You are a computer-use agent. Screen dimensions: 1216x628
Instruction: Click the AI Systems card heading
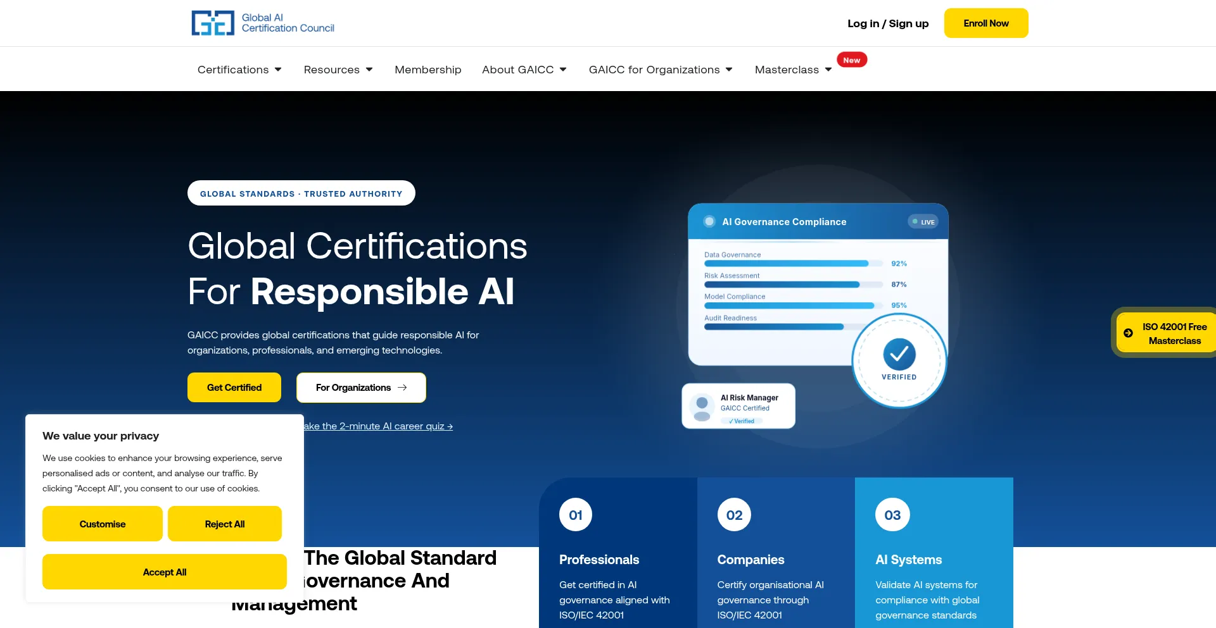[x=909, y=560]
